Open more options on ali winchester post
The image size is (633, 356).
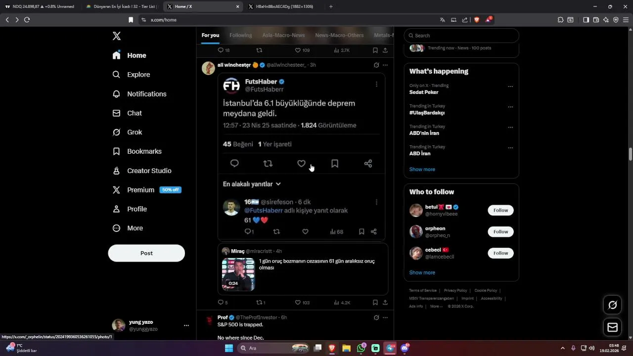(x=385, y=65)
